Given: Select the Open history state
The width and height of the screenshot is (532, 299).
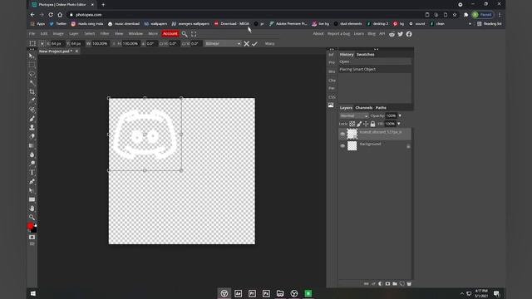Looking at the screenshot, I should click(x=375, y=61).
